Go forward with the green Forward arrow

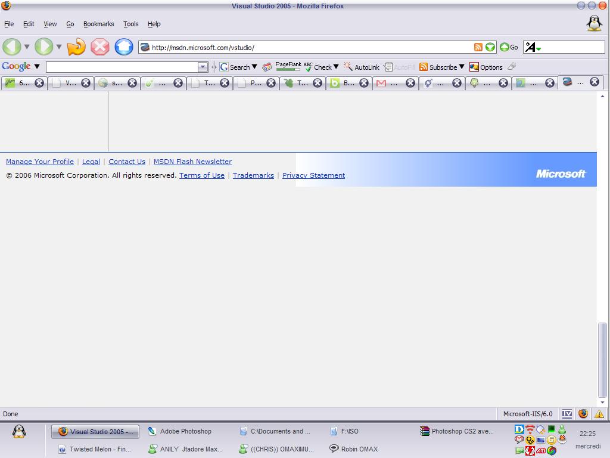click(43, 47)
